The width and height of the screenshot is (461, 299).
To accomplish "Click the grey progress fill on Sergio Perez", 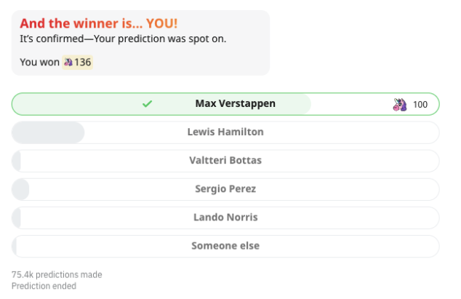I will pos(21,189).
